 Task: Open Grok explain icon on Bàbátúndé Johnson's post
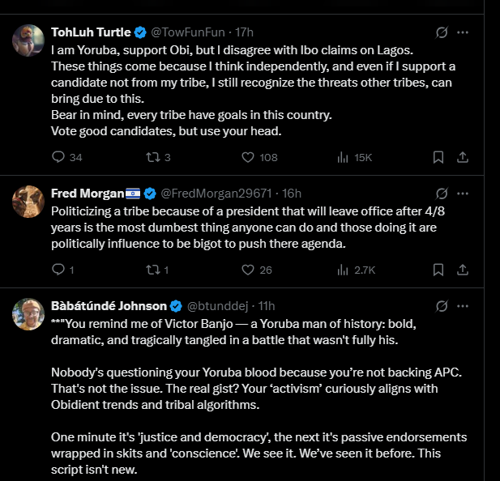click(442, 306)
